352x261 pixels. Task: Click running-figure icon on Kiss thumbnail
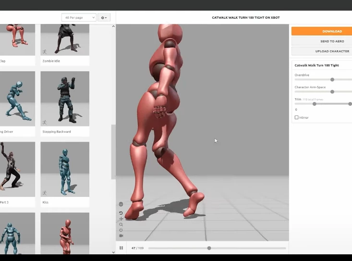(x=45, y=193)
